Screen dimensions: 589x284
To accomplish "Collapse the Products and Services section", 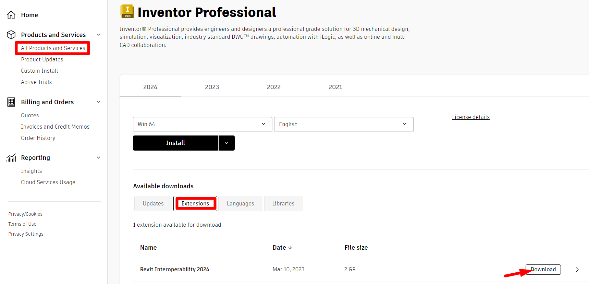I will [99, 35].
